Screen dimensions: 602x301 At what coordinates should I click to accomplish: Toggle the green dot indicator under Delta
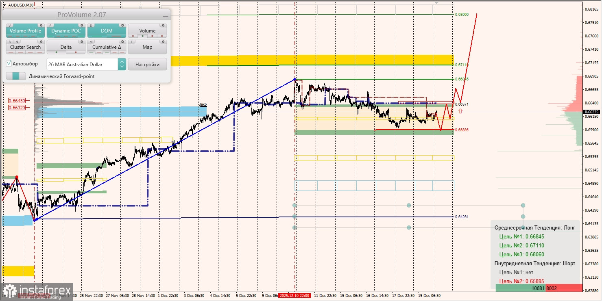pyautogui.click(x=57, y=52)
